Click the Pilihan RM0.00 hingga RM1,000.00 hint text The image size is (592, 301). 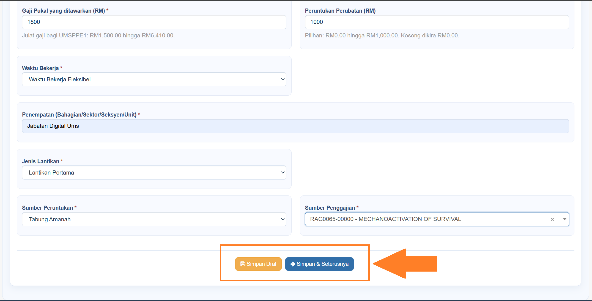click(x=382, y=35)
